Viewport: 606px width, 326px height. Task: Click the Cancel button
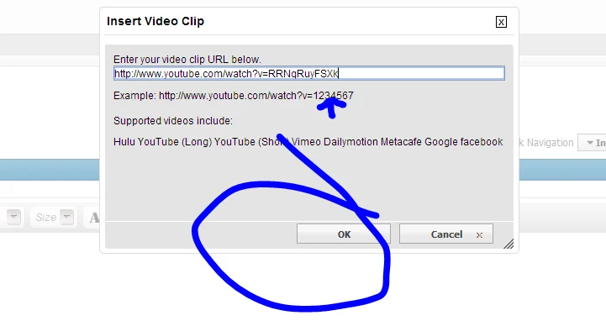point(446,234)
